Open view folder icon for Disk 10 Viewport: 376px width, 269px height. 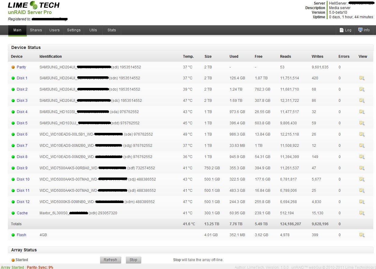coord(362,179)
